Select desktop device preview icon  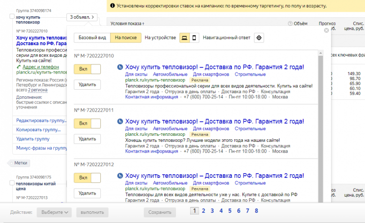coord(185,38)
